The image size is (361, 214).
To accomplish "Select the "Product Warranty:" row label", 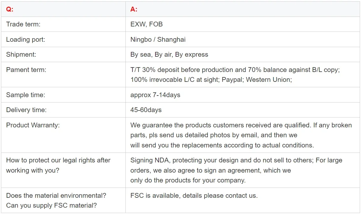I will pyautogui.click(x=33, y=125).
